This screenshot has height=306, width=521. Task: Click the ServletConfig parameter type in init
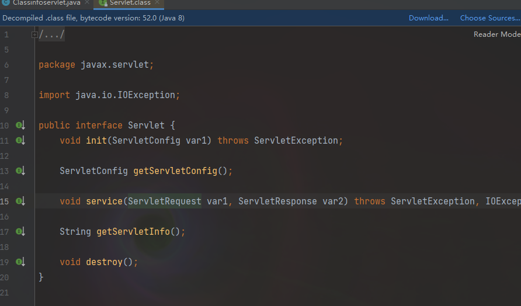(146, 141)
